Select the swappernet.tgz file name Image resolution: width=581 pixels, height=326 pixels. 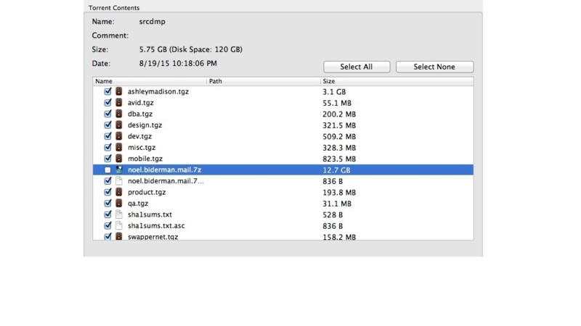point(153,237)
